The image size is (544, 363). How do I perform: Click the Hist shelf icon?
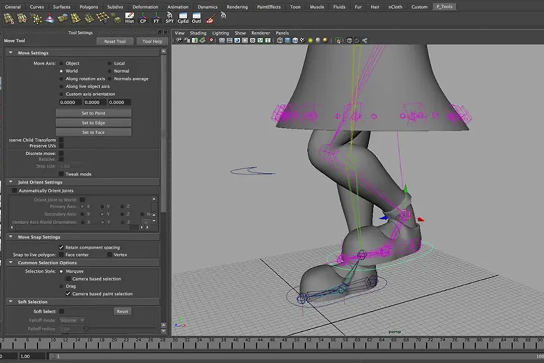pyautogui.click(x=129, y=18)
